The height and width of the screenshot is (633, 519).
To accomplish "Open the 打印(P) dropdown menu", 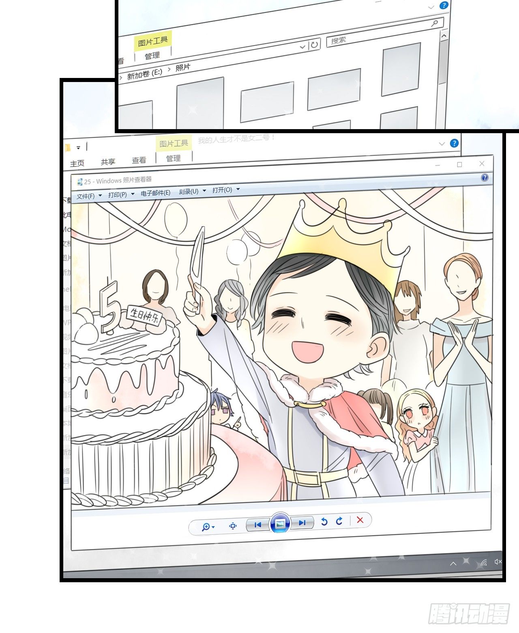I will (x=121, y=195).
